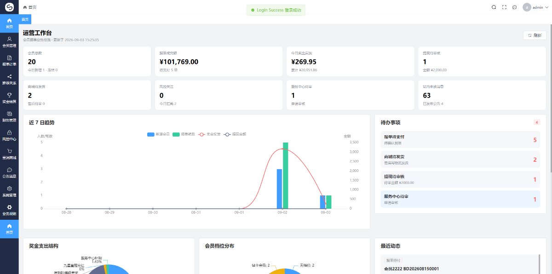Click the 08-28 x-axis date label

pyautogui.click(x=66, y=213)
